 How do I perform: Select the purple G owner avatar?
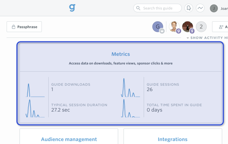pos(158,27)
